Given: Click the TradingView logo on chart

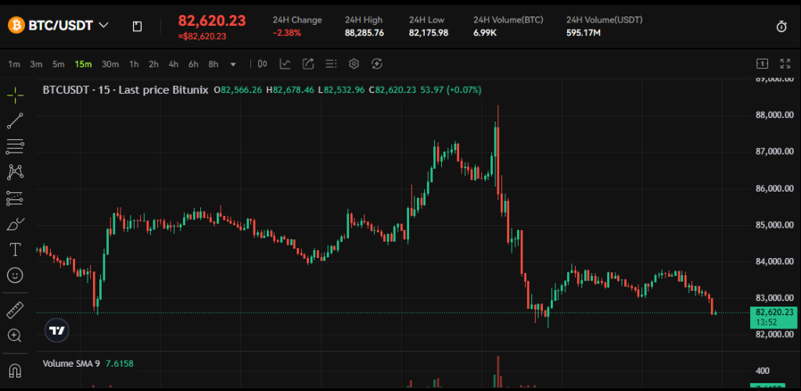Looking at the screenshot, I should pyautogui.click(x=56, y=330).
